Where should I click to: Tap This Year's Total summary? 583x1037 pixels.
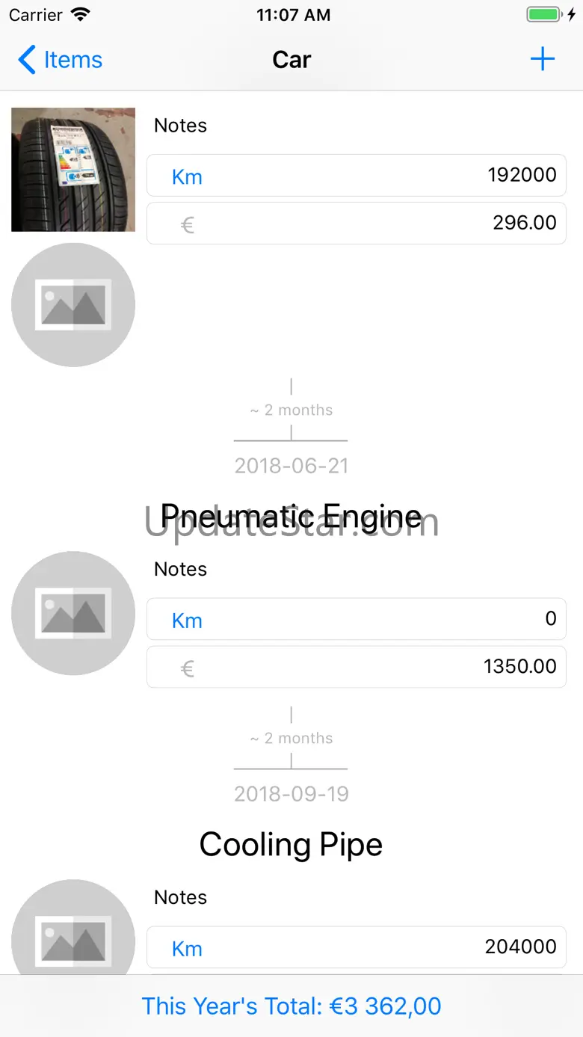[x=291, y=1006]
